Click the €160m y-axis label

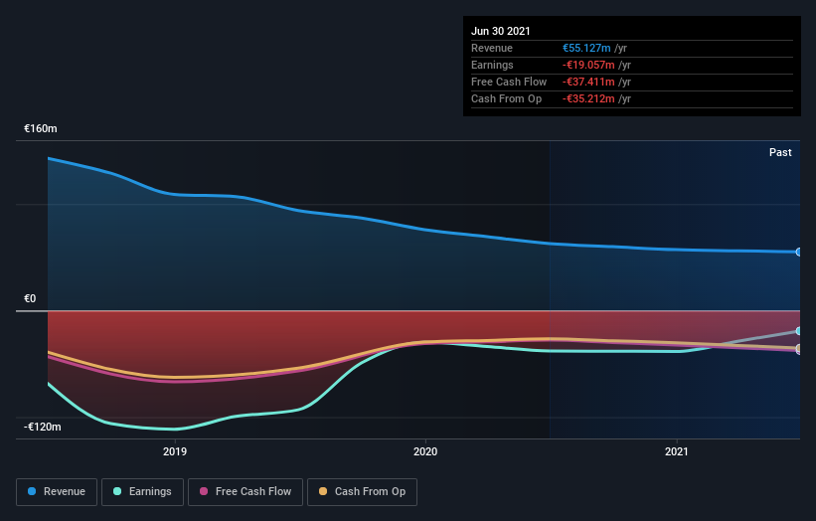coord(41,128)
